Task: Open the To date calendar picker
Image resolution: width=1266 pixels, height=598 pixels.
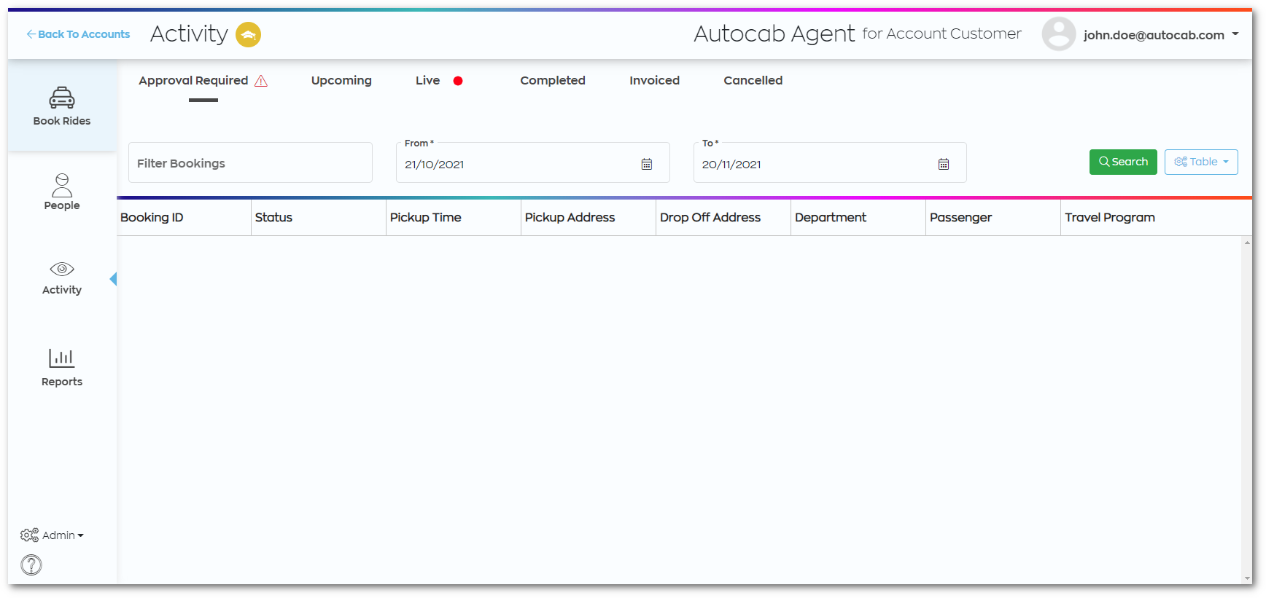Action: [x=944, y=164]
